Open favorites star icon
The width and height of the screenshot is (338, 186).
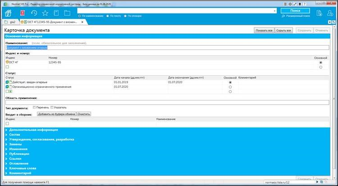click(x=45, y=13)
